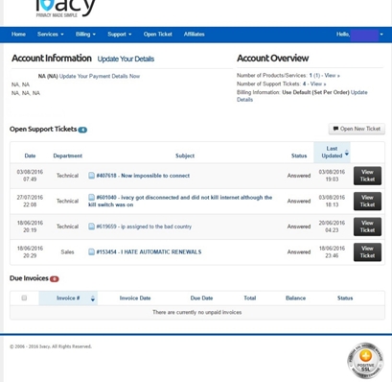The height and width of the screenshot is (382, 392).
Task: Click the document icon beside ticket #601040
Action: [91, 198]
